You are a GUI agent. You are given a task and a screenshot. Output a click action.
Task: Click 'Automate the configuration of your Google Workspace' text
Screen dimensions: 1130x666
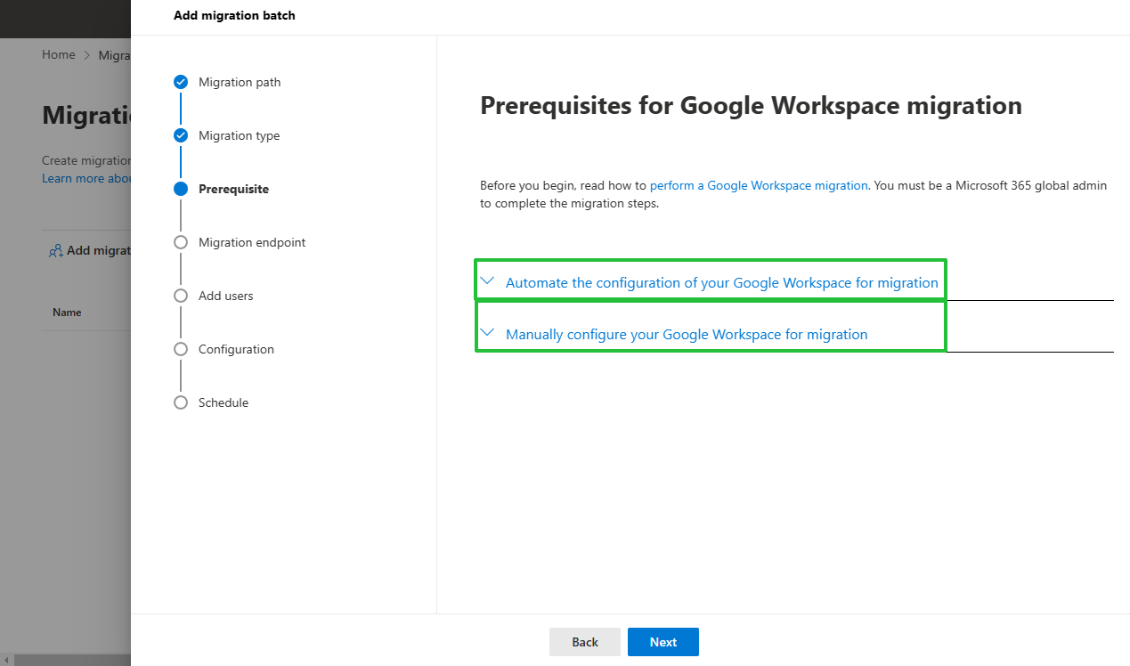(722, 282)
